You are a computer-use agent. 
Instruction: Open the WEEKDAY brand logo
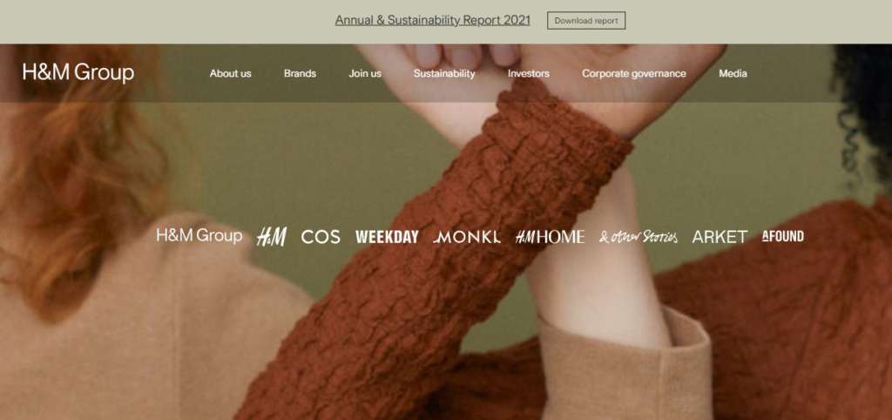pos(387,237)
